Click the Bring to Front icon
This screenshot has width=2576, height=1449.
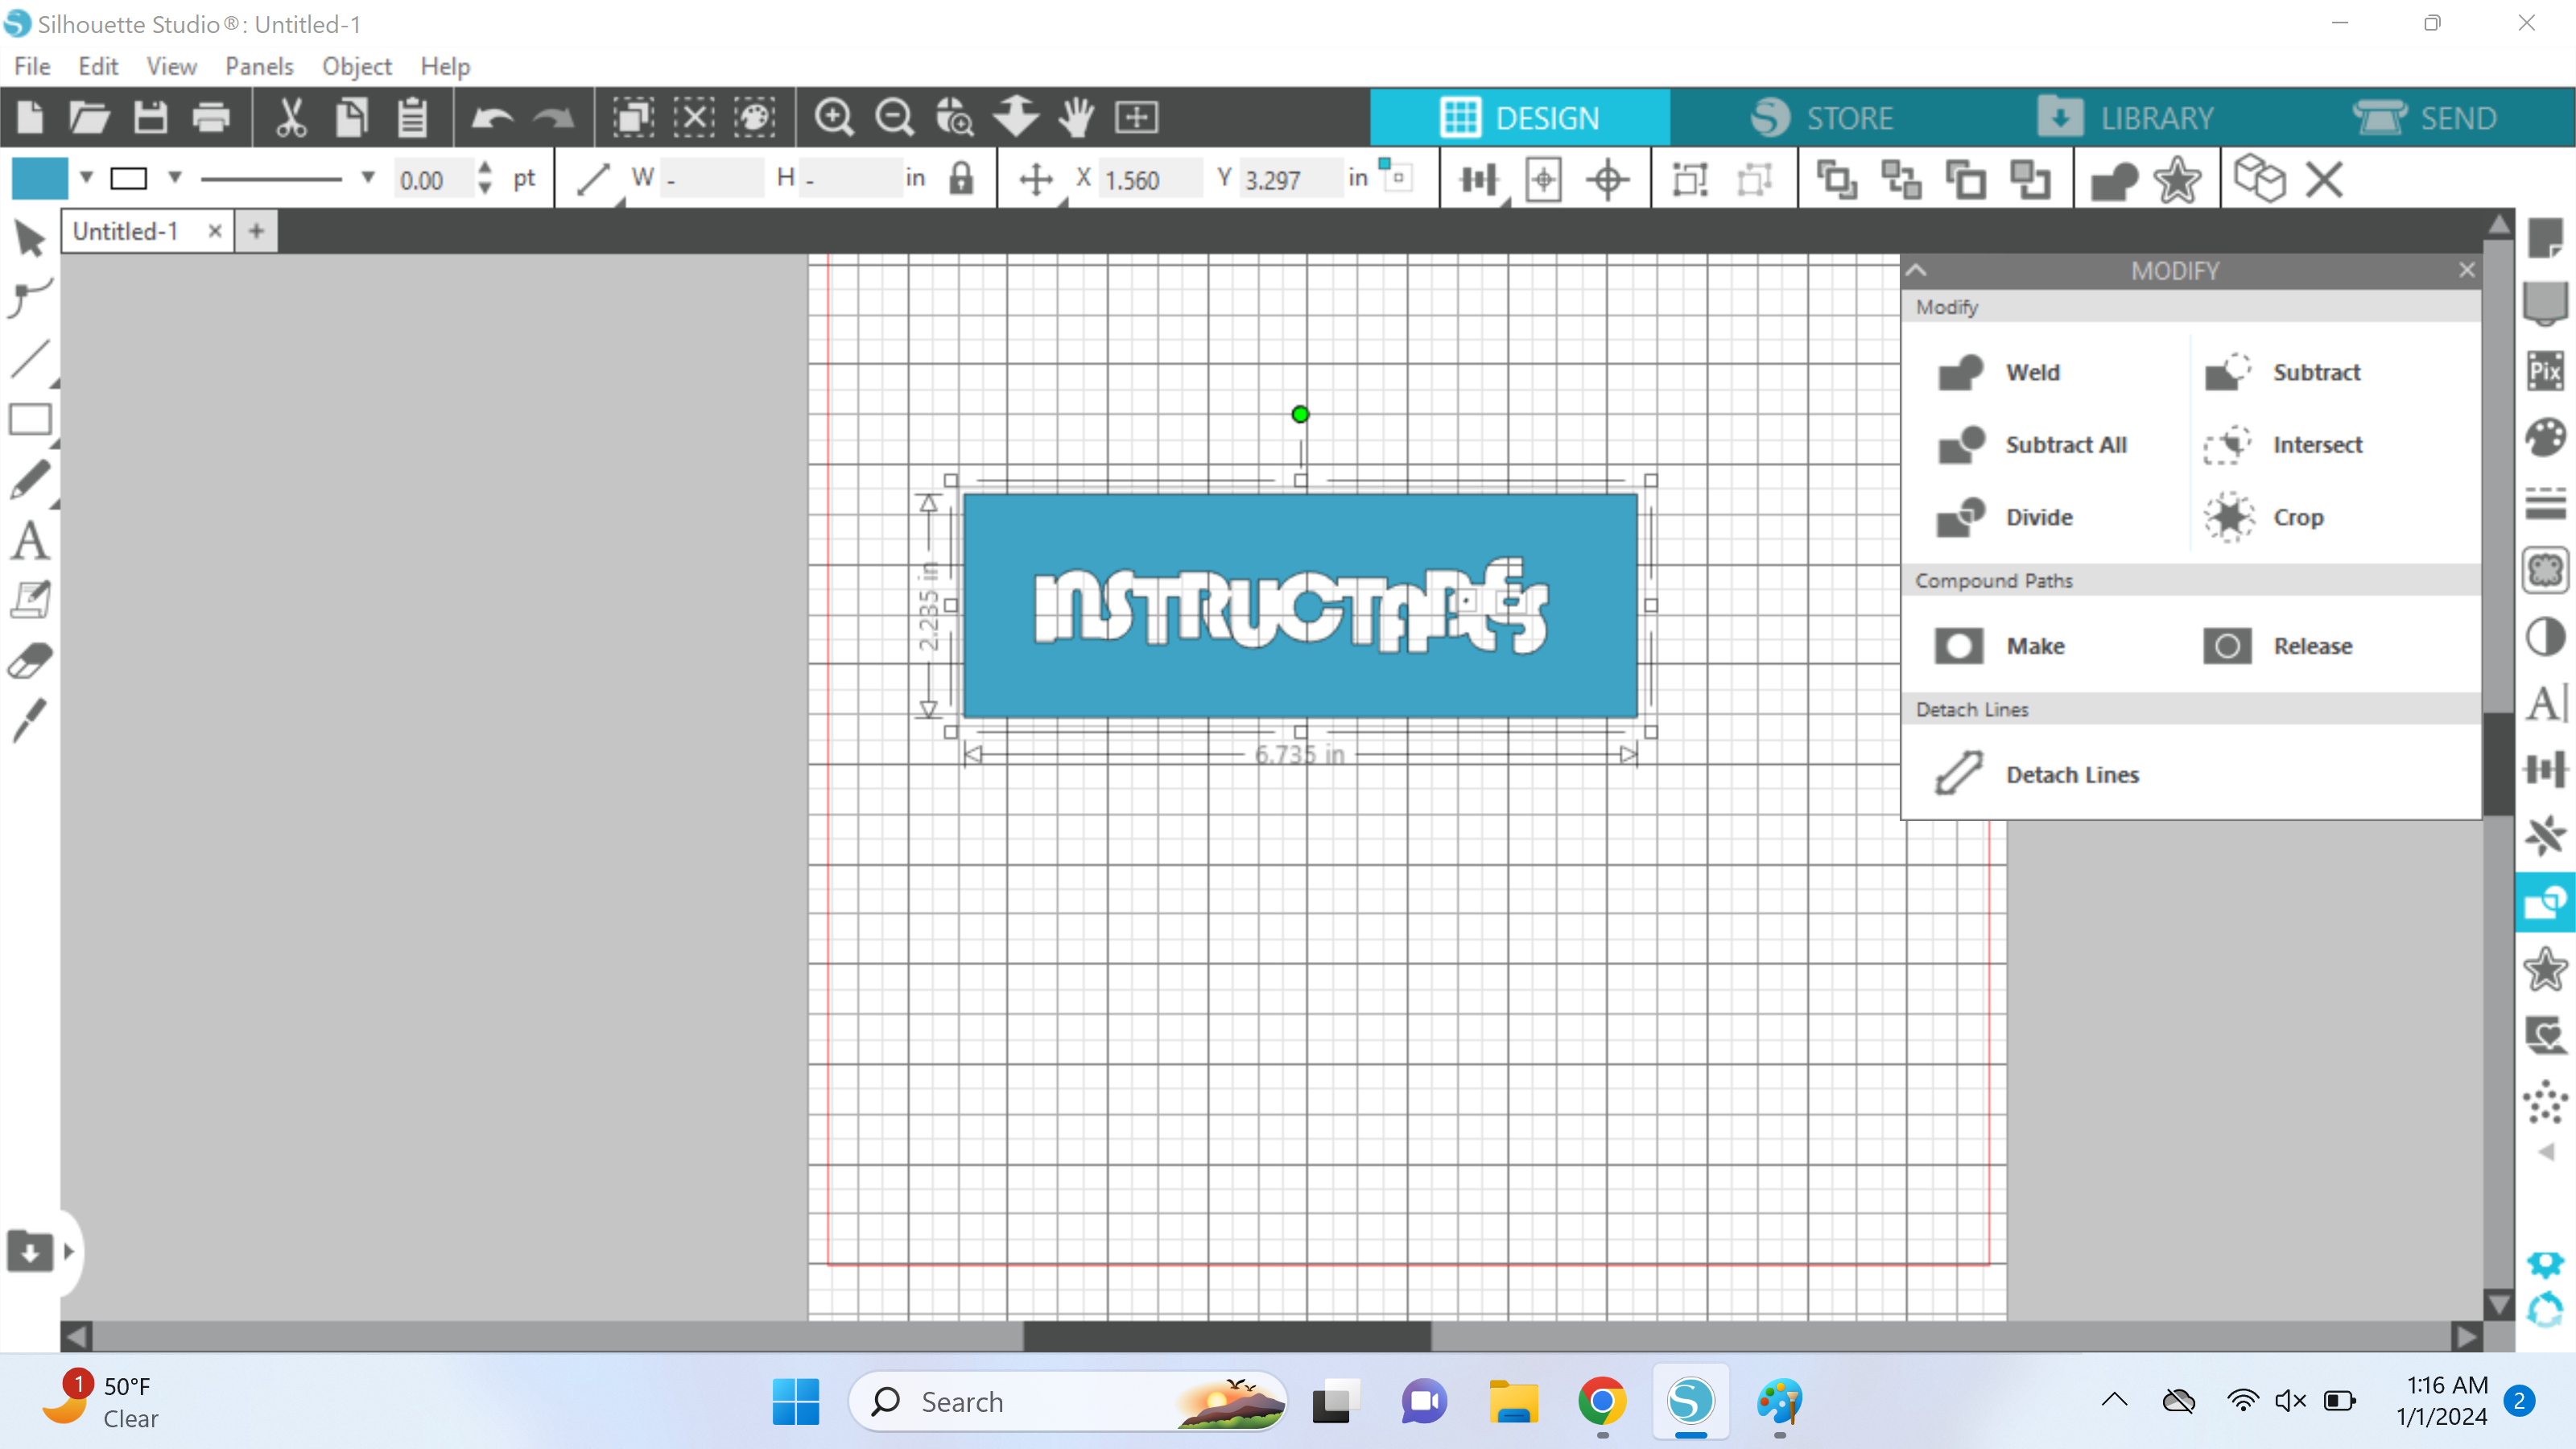tap(1836, 180)
